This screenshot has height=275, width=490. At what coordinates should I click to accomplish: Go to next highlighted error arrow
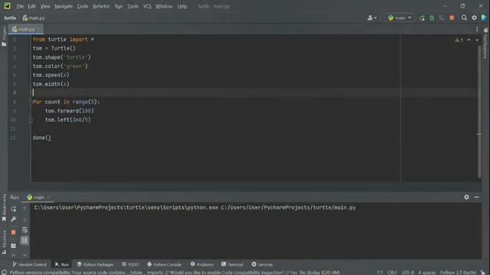click(477, 40)
